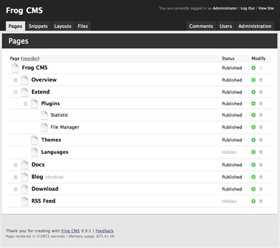
Task: Click the Feedback link
Action: (105, 231)
